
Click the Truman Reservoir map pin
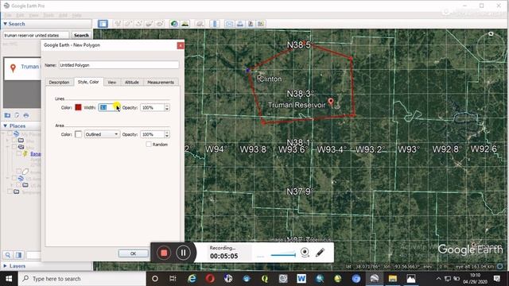coord(331,102)
